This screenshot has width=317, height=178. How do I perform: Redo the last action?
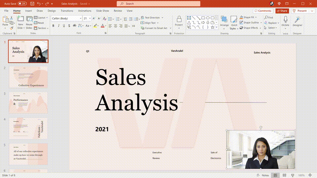click(47, 4)
